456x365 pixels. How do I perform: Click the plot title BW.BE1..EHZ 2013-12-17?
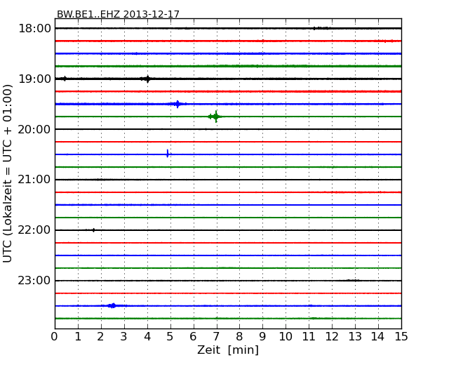(x=118, y=14)
